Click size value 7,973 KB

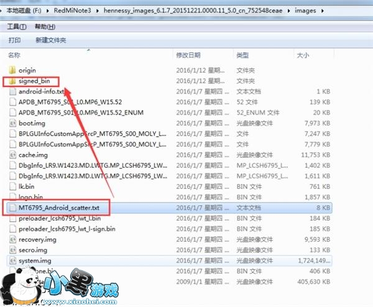pos(317,123)
